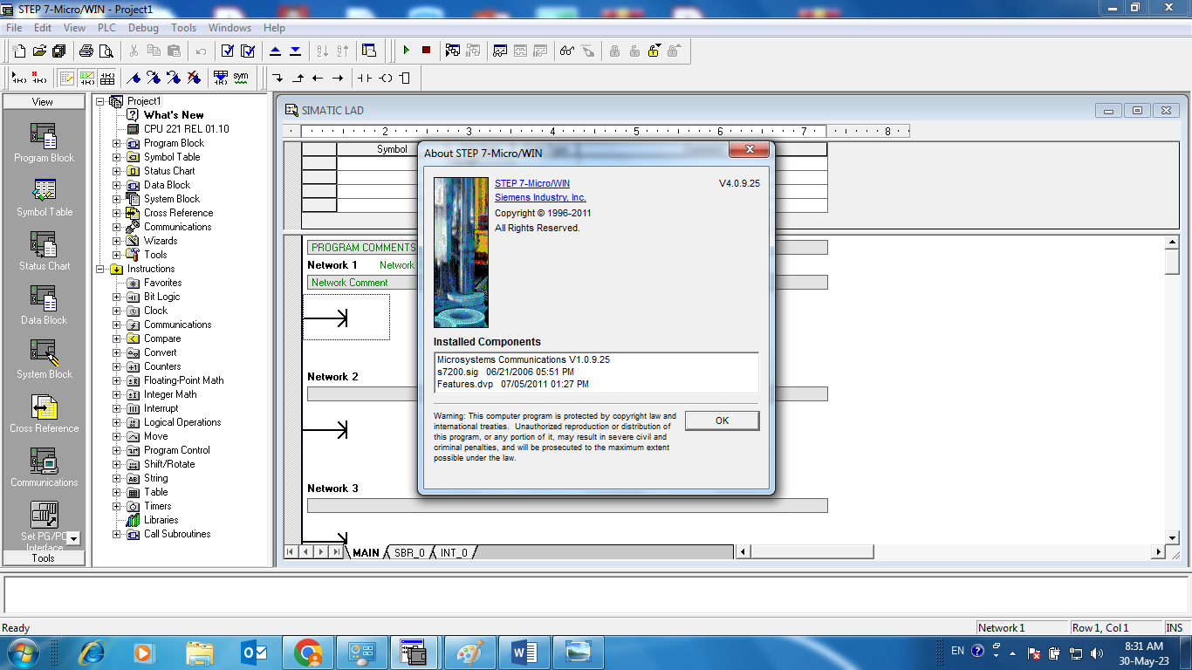Open the Debug menu
This screenshot has height=670, width=1192.
pos(144,28)
